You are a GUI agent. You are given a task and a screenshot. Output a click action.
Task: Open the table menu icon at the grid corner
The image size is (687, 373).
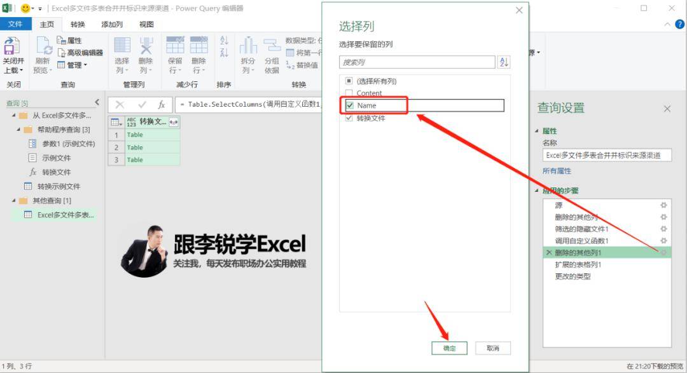click(x=116, y=122)
